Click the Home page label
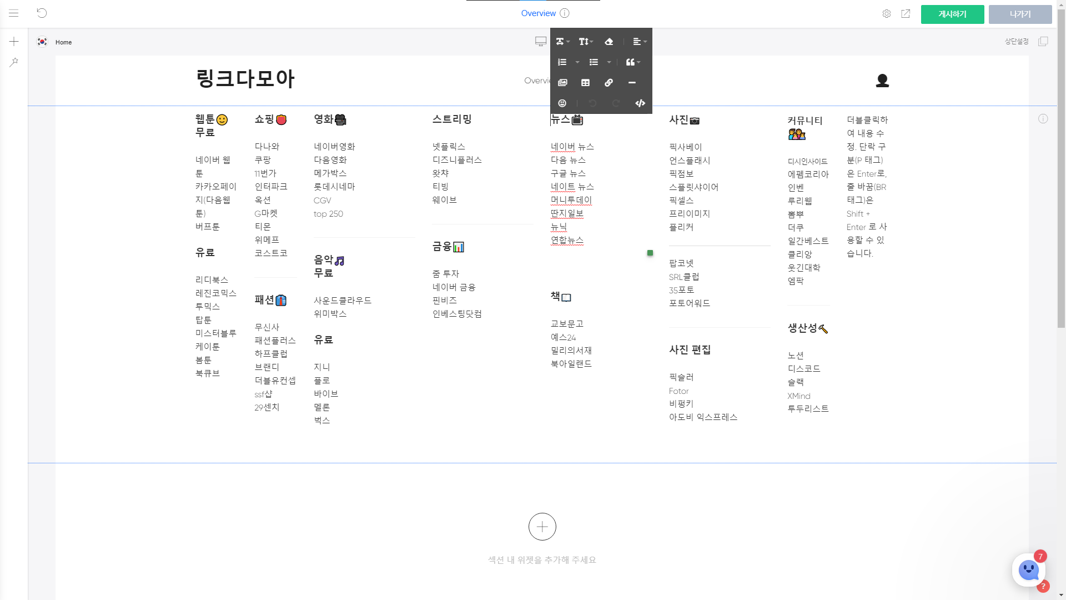Viewport: 1066px width, 600px height. [63, 42]
